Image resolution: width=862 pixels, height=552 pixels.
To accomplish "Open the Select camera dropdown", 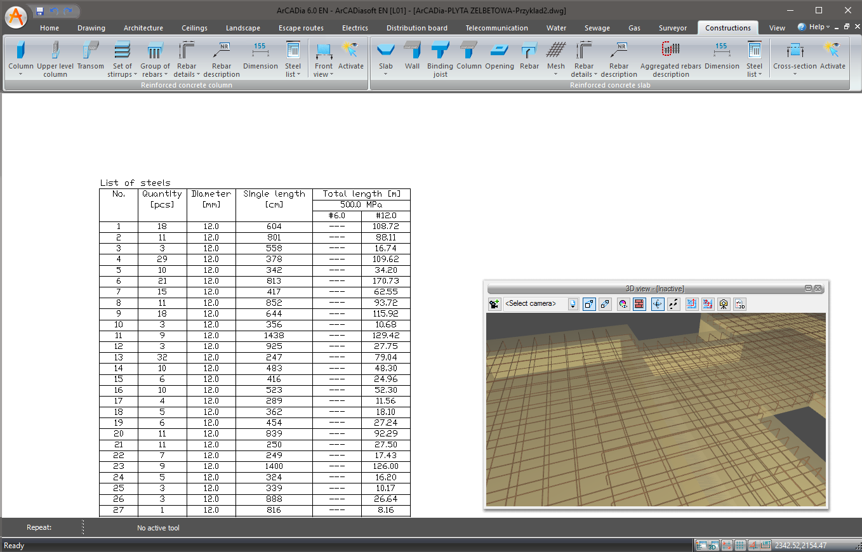I will pyautogui.click(x=573, y=305).
